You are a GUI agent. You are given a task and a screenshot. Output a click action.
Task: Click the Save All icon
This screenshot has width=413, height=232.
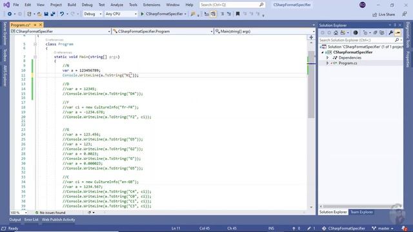tap(53, 14)
